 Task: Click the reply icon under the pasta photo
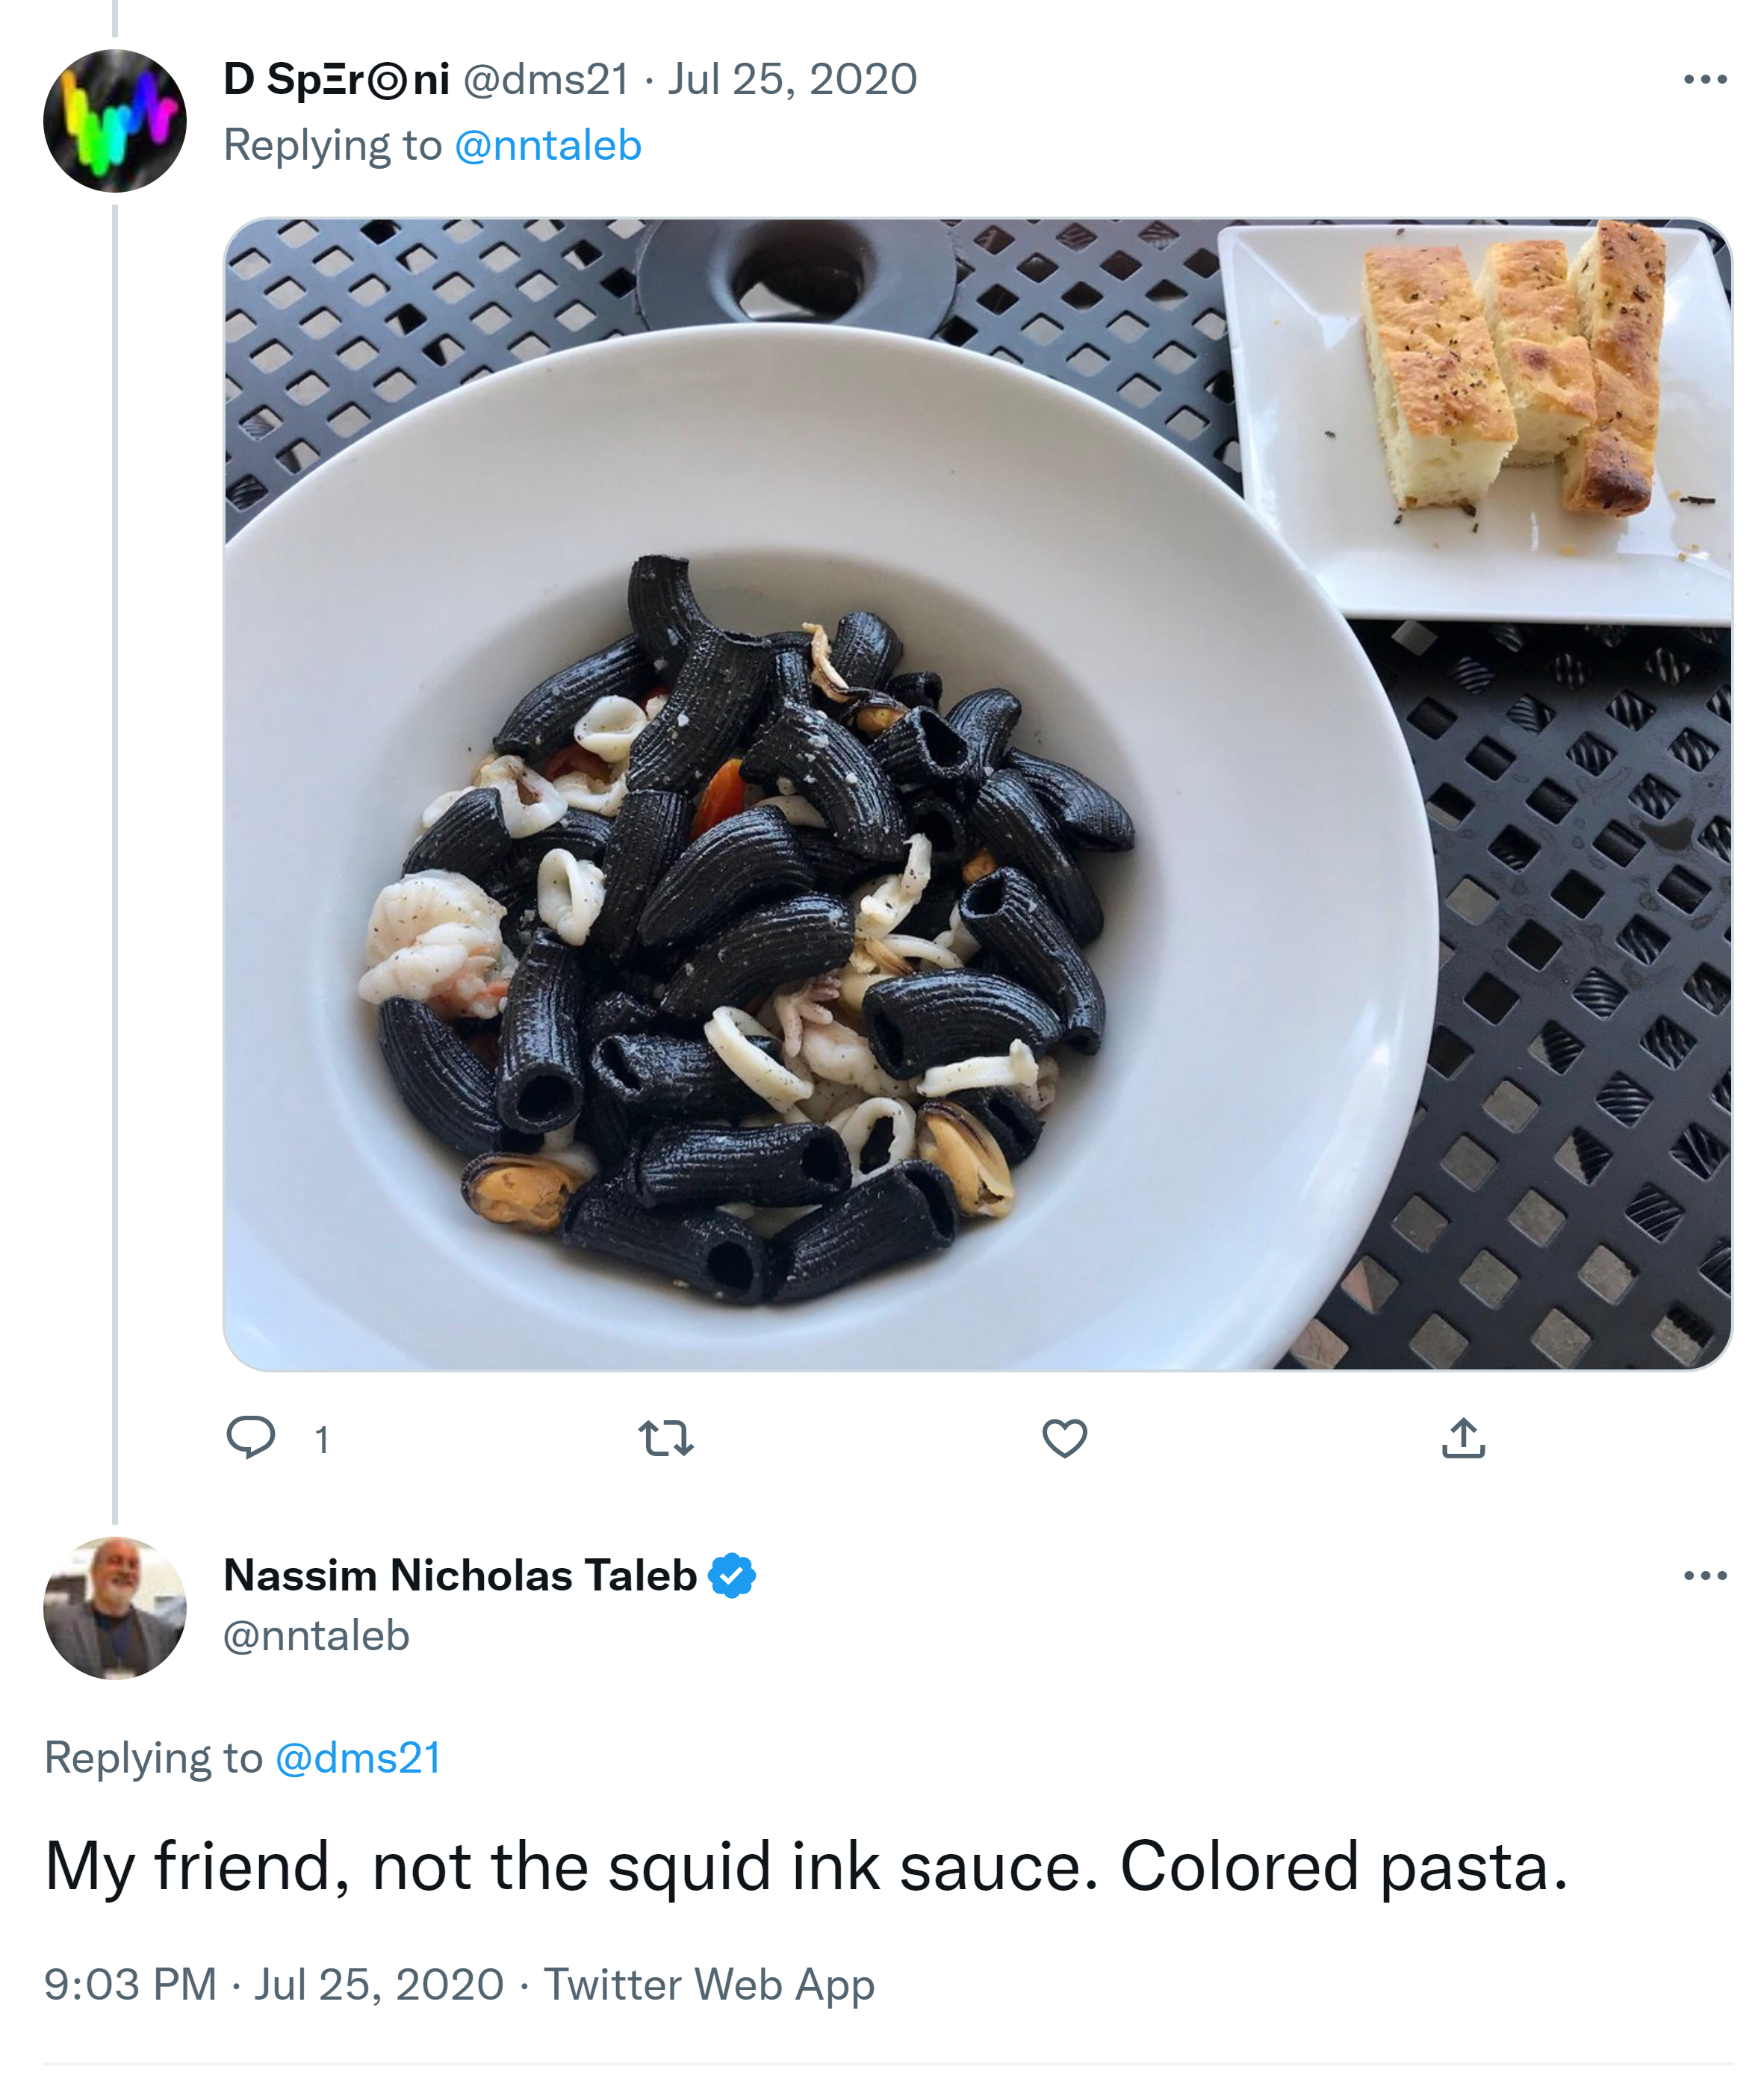(x=250, y=1438)
